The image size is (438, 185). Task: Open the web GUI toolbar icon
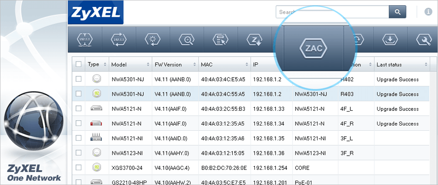pyautogui.click(x=221, y=40)
